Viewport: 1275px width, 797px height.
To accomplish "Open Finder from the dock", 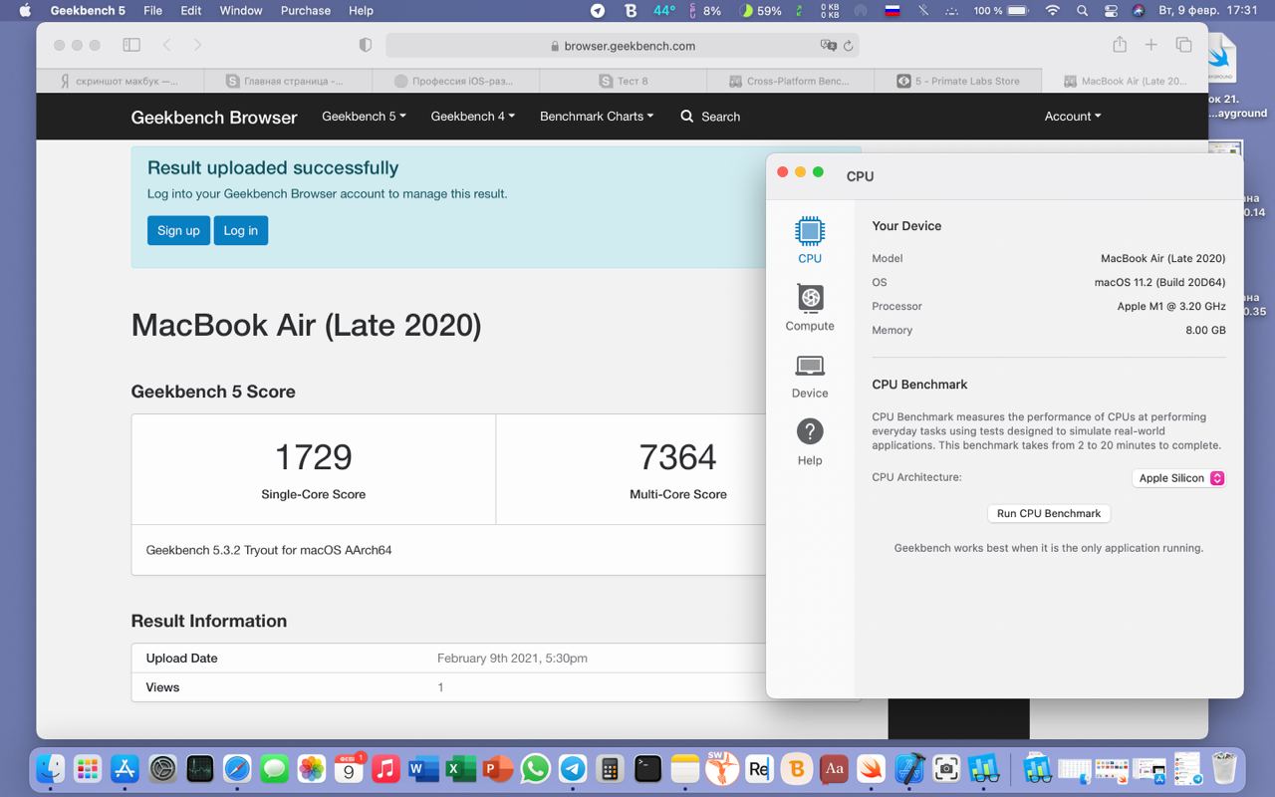I will click(x=51, y=769).
